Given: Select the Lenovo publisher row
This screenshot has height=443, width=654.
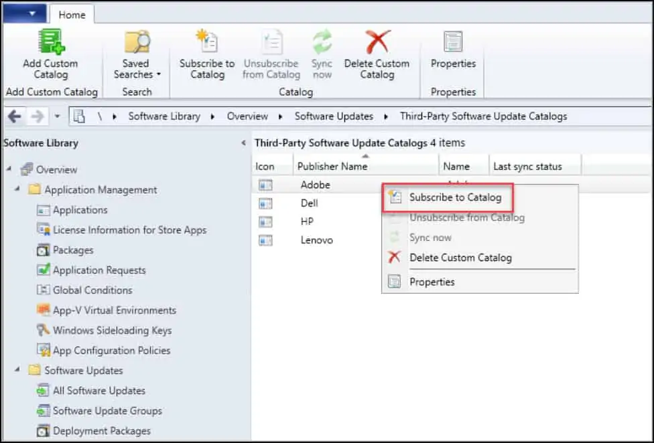Looking at the screenshot, I should pyautogui.click(x=318, y=240).
